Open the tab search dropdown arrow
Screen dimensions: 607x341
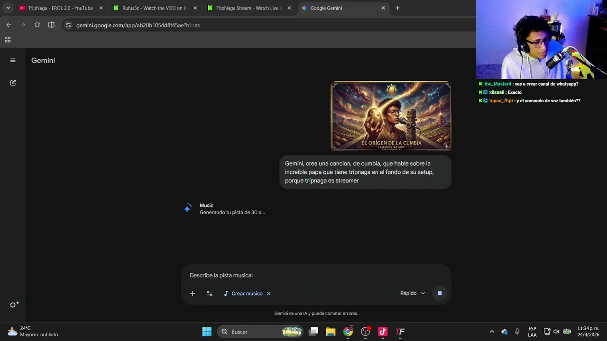pyautogui.click(x=8, y=8)
